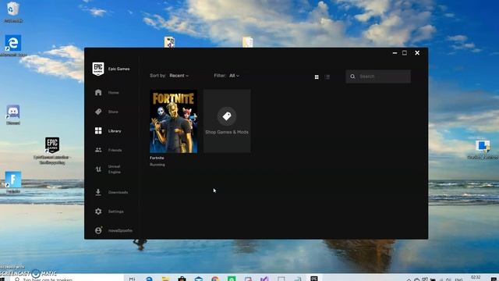
Task: Open the desktop shortcut at right edge
Action: [483, 149]
